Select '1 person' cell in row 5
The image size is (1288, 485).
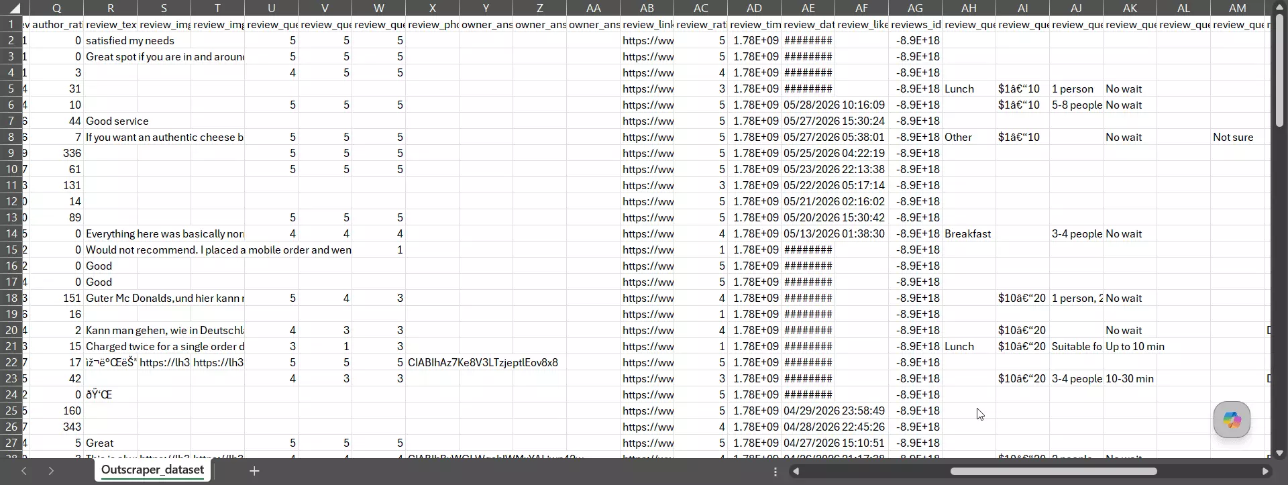(1077, 89)
